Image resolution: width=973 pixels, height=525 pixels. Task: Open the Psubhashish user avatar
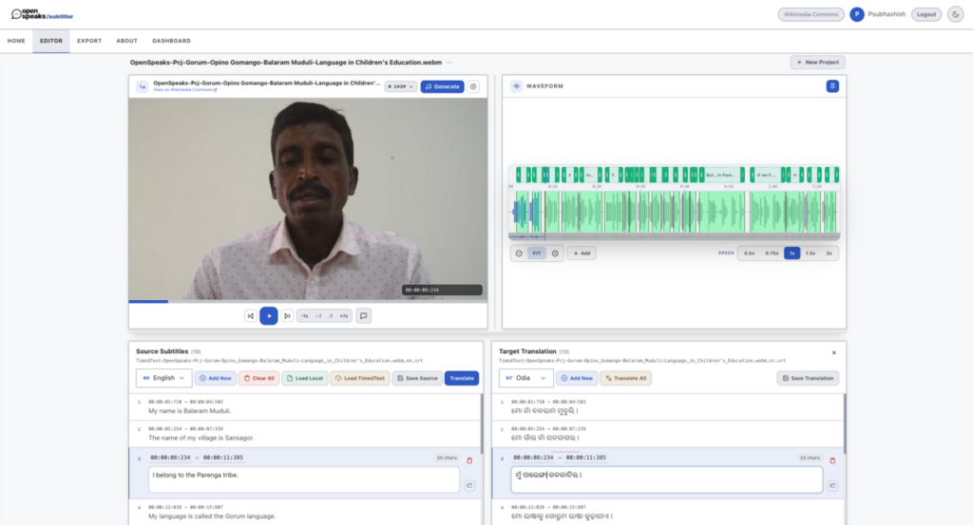pyautogui.click(x=857, y=14)
